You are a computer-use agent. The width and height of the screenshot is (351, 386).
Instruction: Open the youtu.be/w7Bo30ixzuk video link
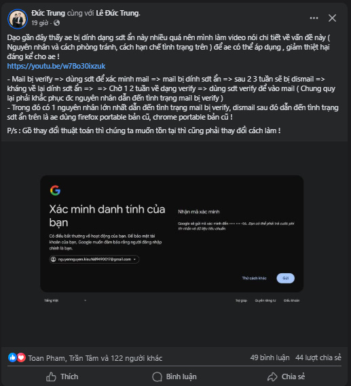56,66
